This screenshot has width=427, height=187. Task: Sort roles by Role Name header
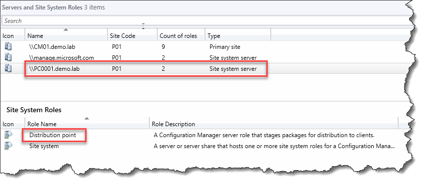(x=87, y=124)
